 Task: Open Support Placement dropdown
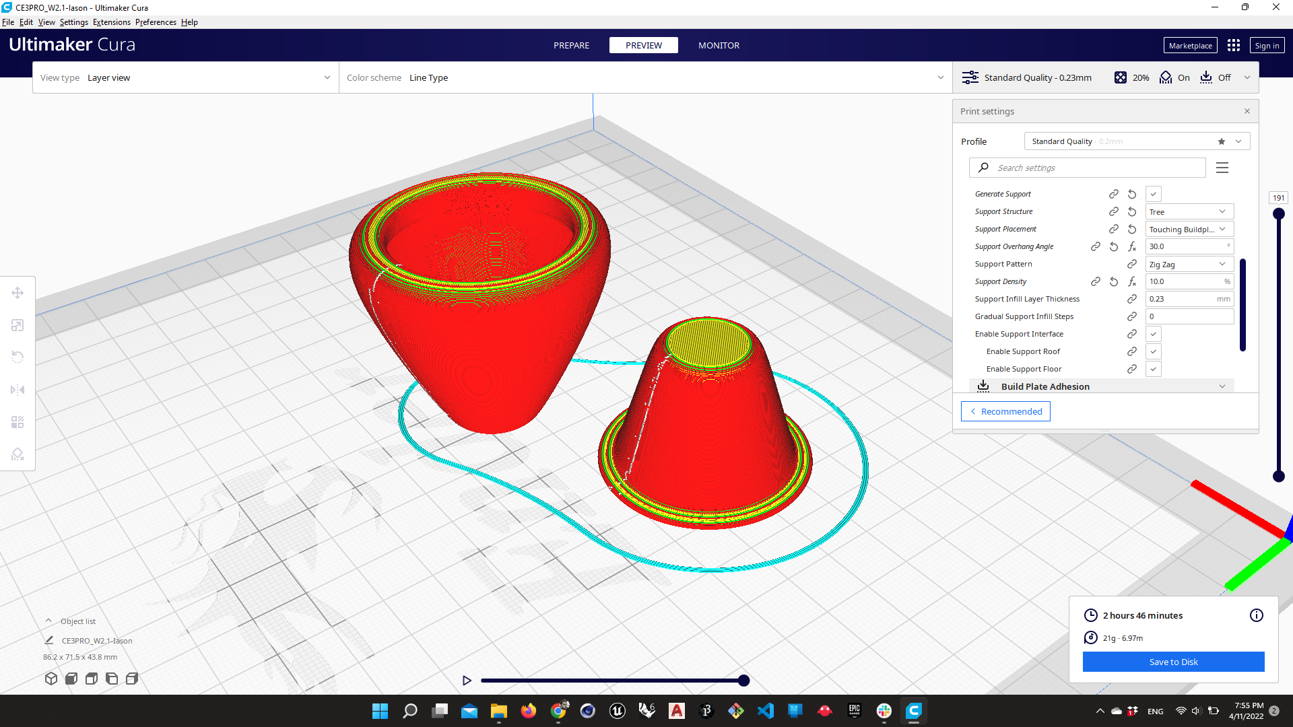[1189, 229]
